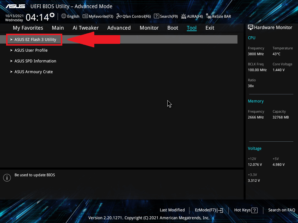This screenshot has height=223, width=298.
Task: Select the Boot tab
Action: [173, 28]
